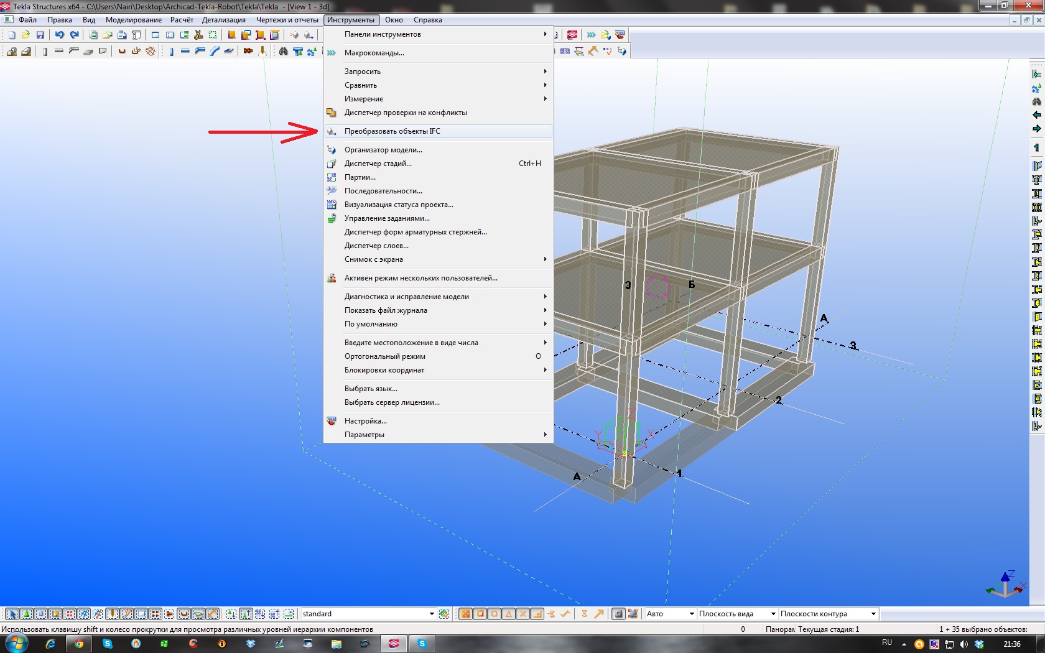Expand the Плоскость вида dropdown
Screen dimensions: 1045x653
tap(773, 614)
